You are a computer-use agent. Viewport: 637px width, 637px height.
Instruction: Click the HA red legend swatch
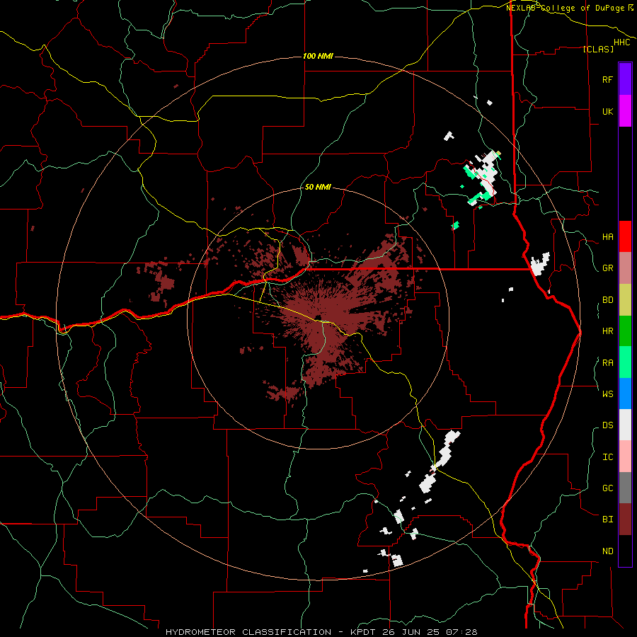625,236
